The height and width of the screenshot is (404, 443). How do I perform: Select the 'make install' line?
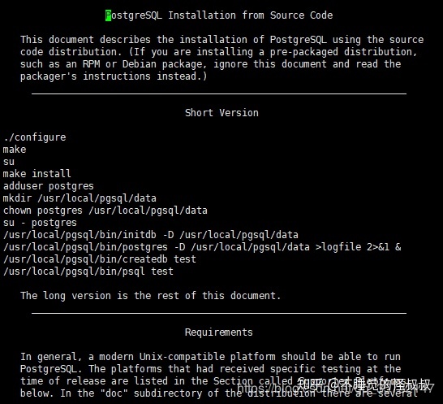coord(37,173)
